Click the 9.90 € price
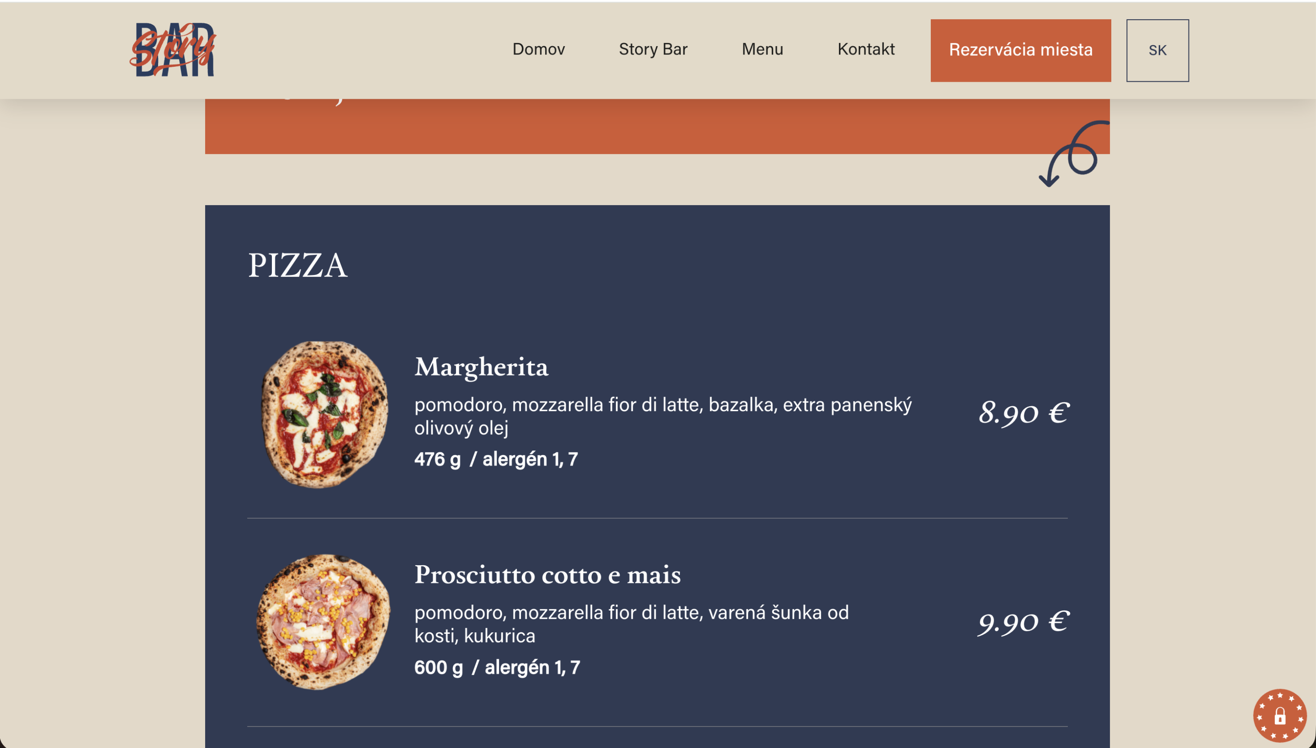 1023,622
